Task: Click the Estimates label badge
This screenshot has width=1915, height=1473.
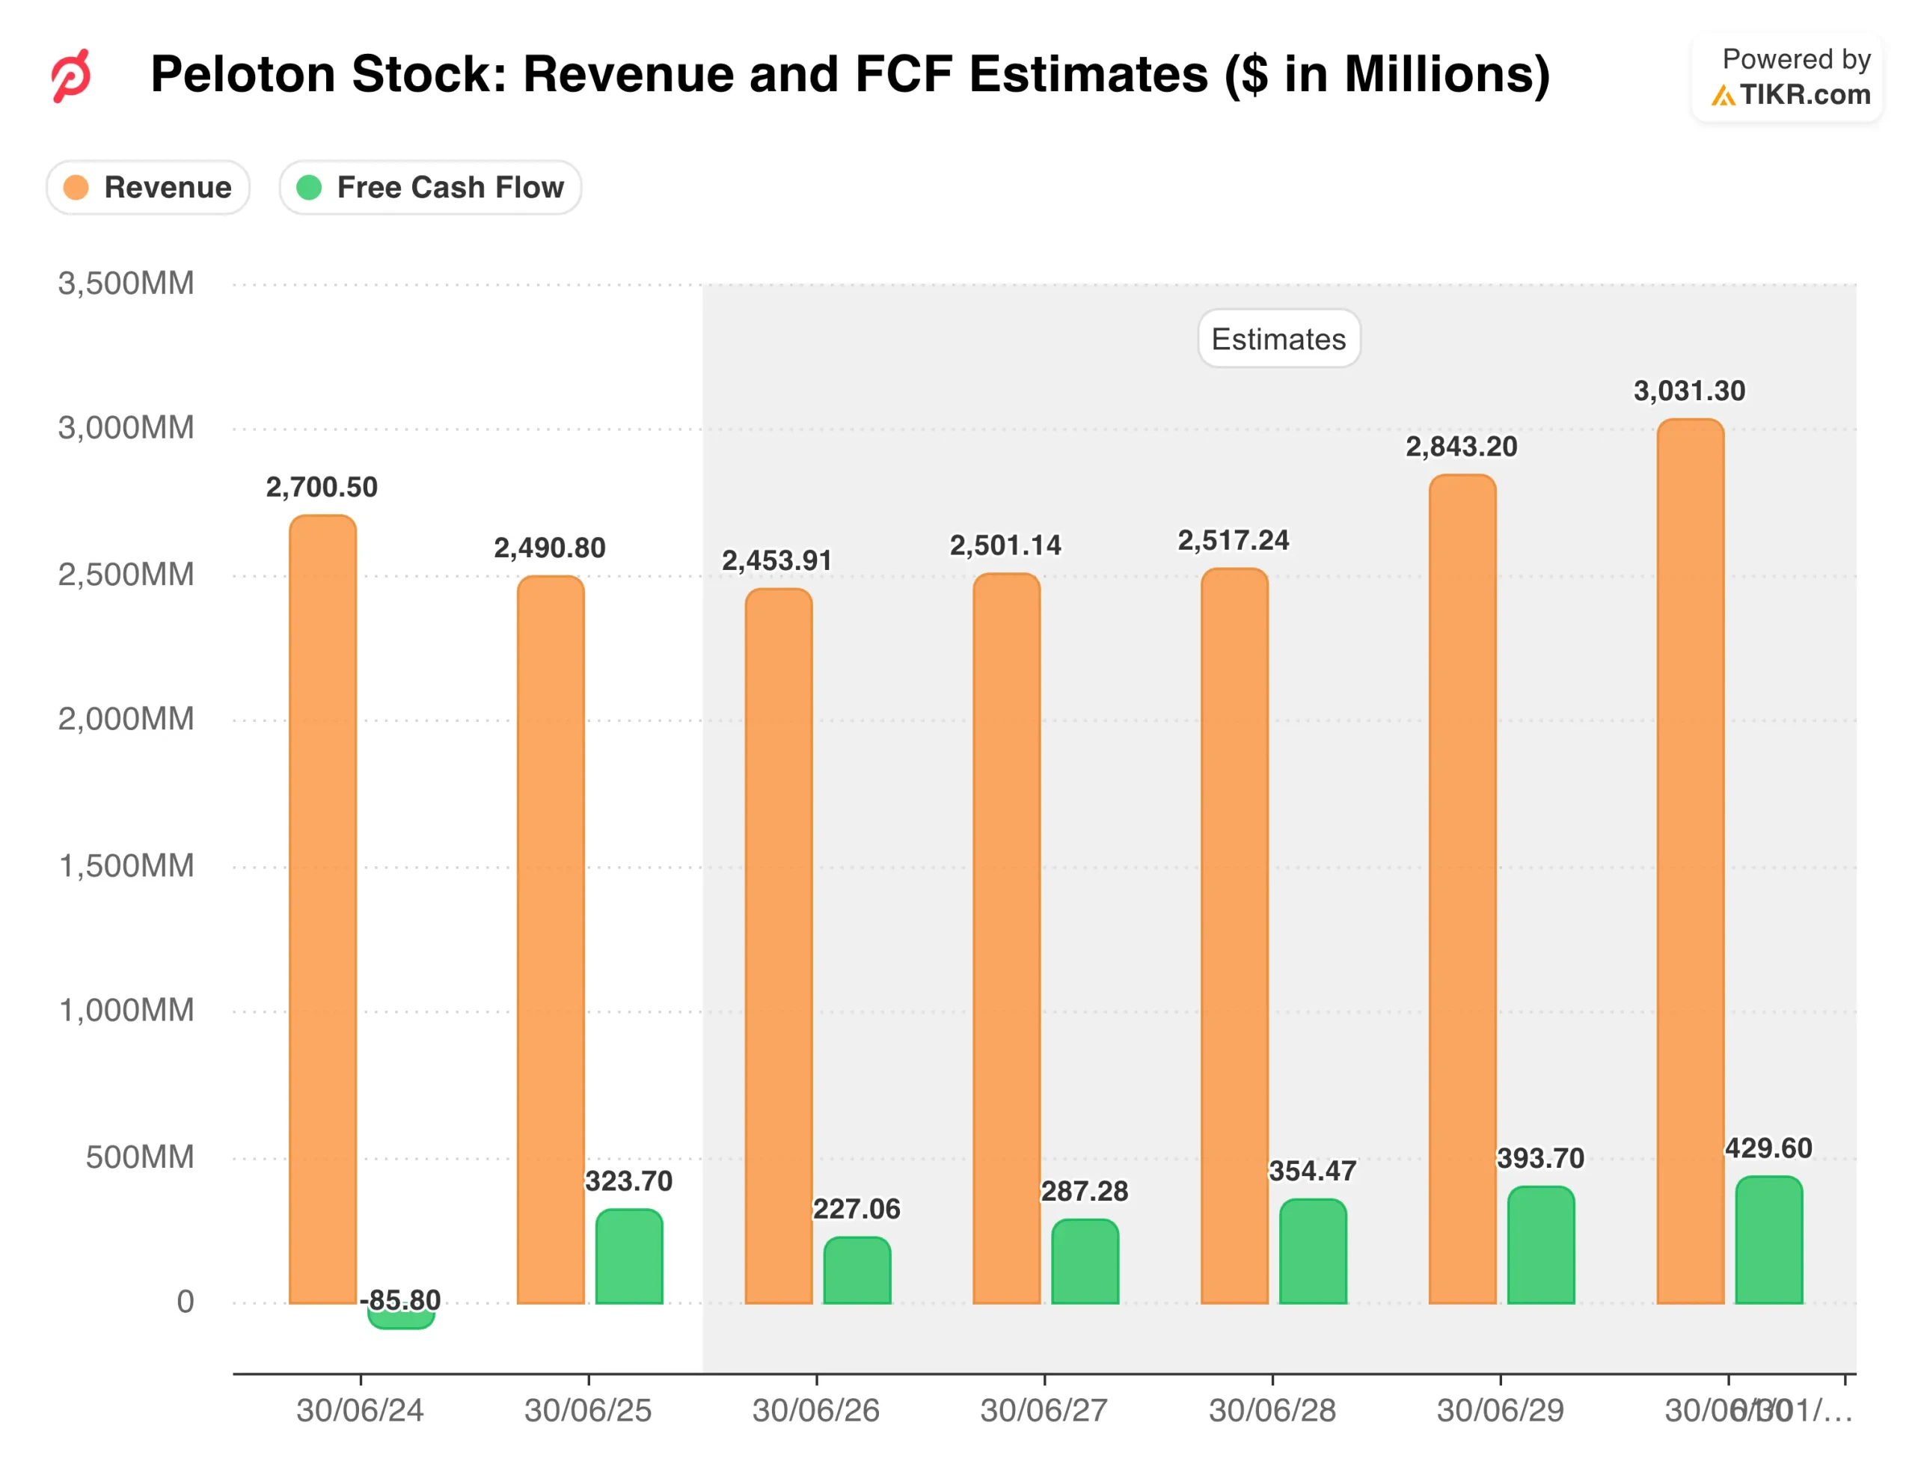Action: (x=1278, y=340)
